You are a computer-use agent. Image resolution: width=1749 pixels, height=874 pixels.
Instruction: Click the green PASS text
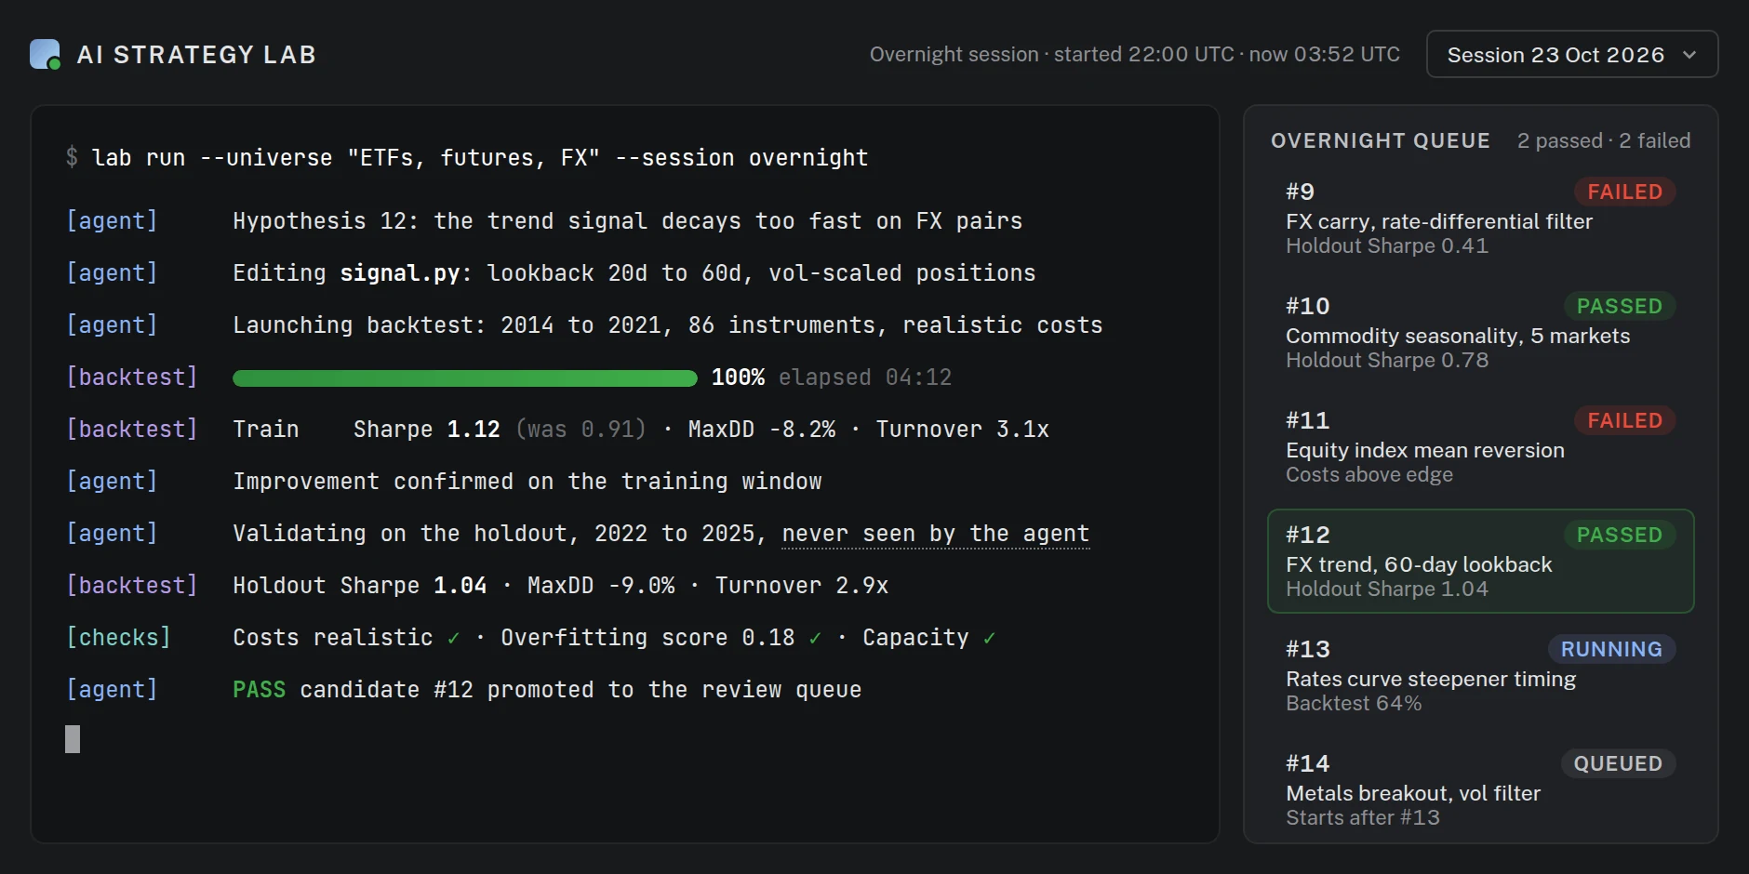pos(259,690)
